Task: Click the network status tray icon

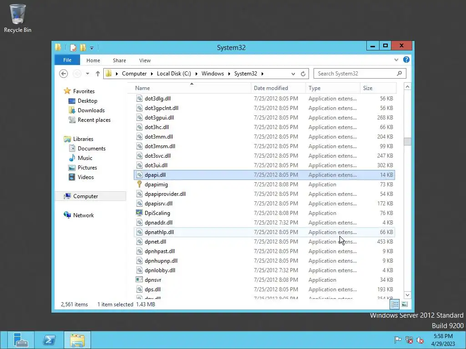Action: (x=409, y=340)
